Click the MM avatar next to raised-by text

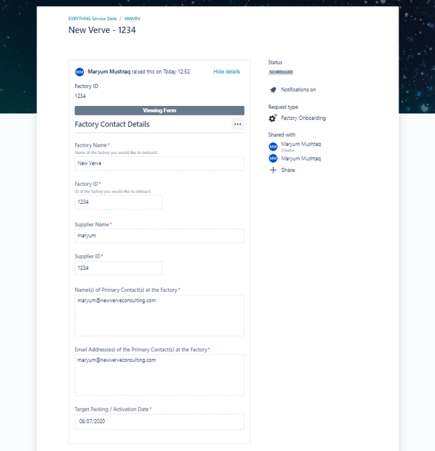point(80,72)
